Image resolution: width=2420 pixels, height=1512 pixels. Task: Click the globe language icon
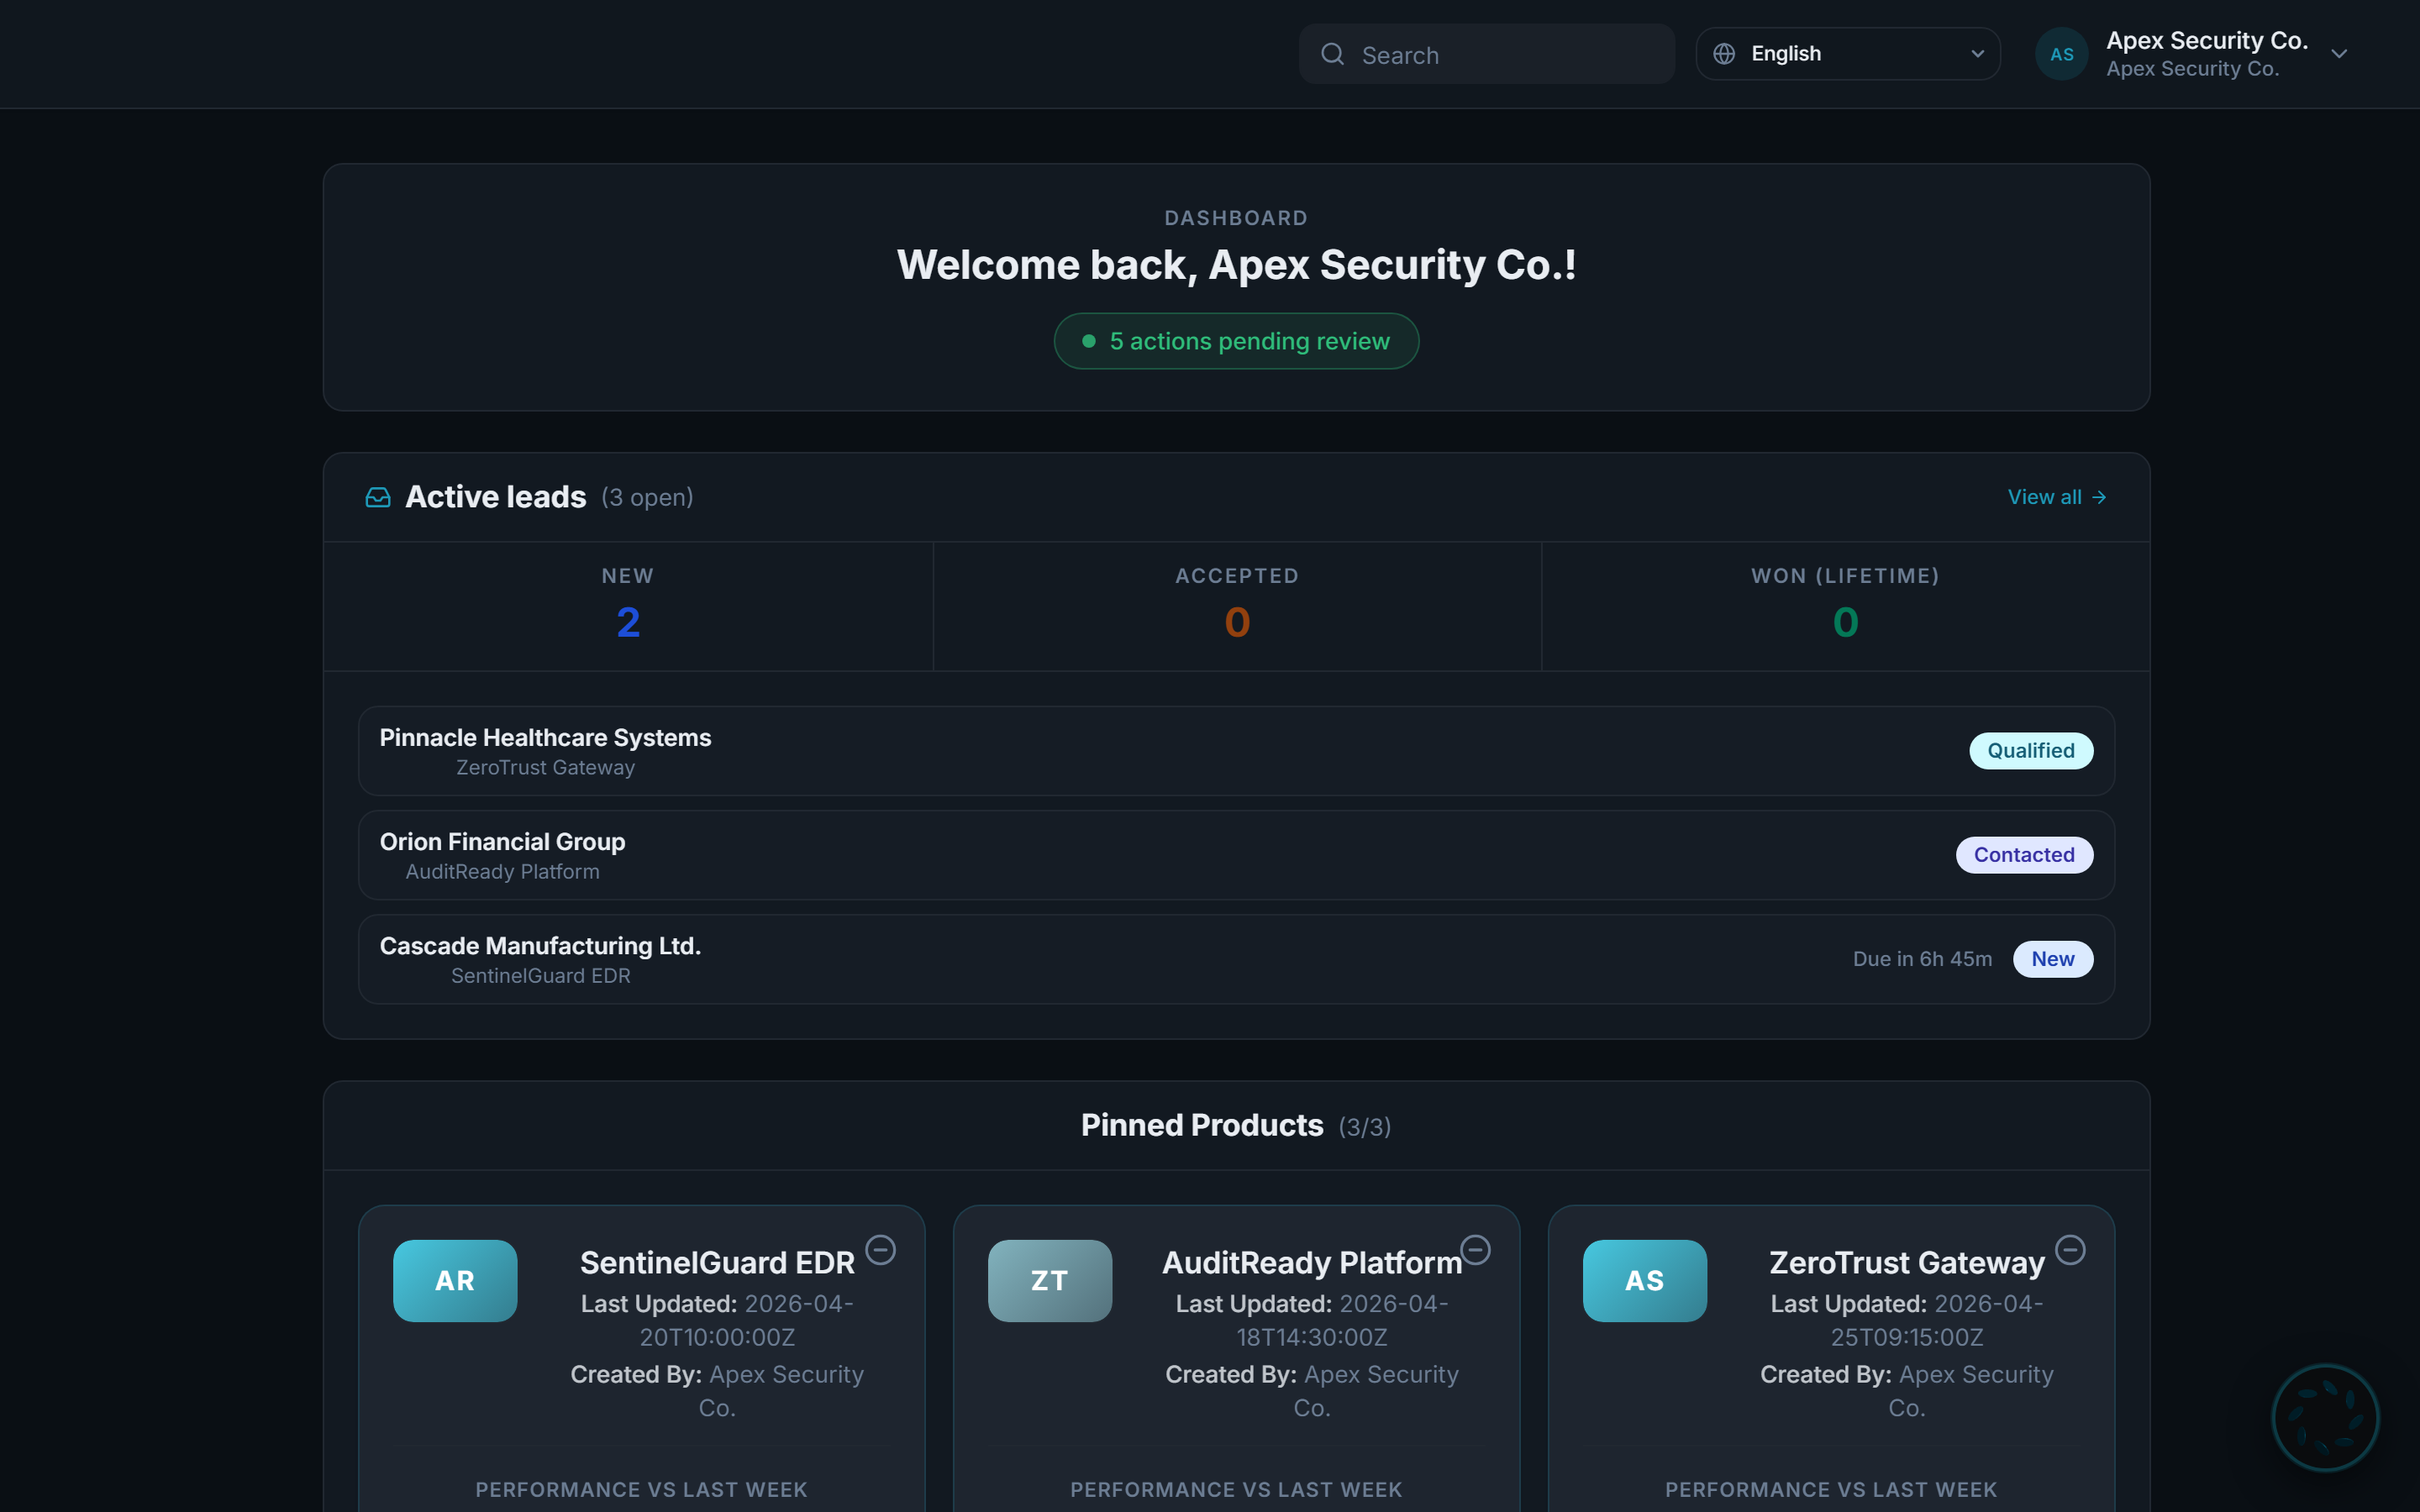coord(1724,54)
